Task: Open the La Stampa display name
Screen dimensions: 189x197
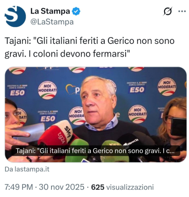Action: (x=50, y=11)
